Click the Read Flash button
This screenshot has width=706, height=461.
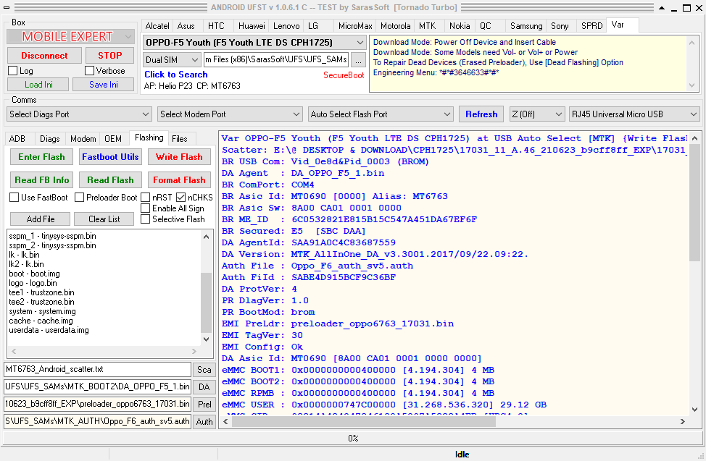tap(110, 180)
